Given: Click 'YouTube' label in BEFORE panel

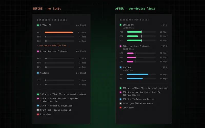Looking at the screenshot, I should coord(44,73).
